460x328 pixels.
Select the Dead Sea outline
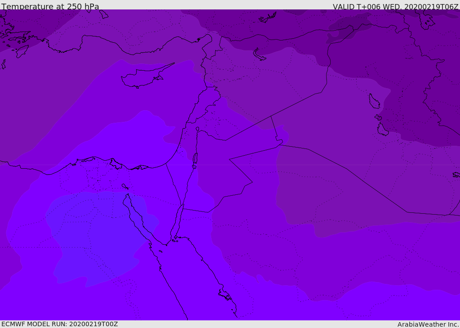195,159
